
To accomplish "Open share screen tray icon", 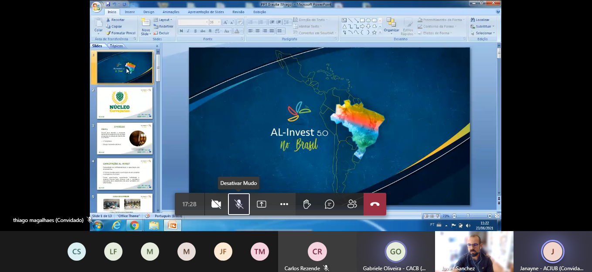I will tap(262, 204).
